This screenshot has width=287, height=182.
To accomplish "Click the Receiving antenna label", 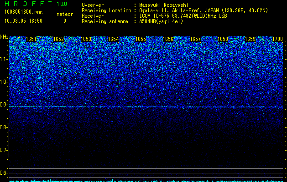I will point(105,21).
